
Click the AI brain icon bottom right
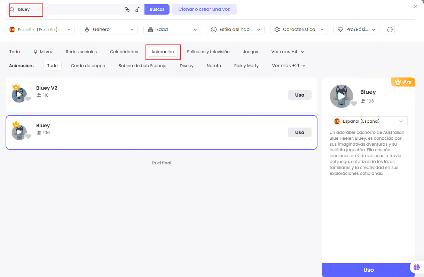tap(417, 267)
